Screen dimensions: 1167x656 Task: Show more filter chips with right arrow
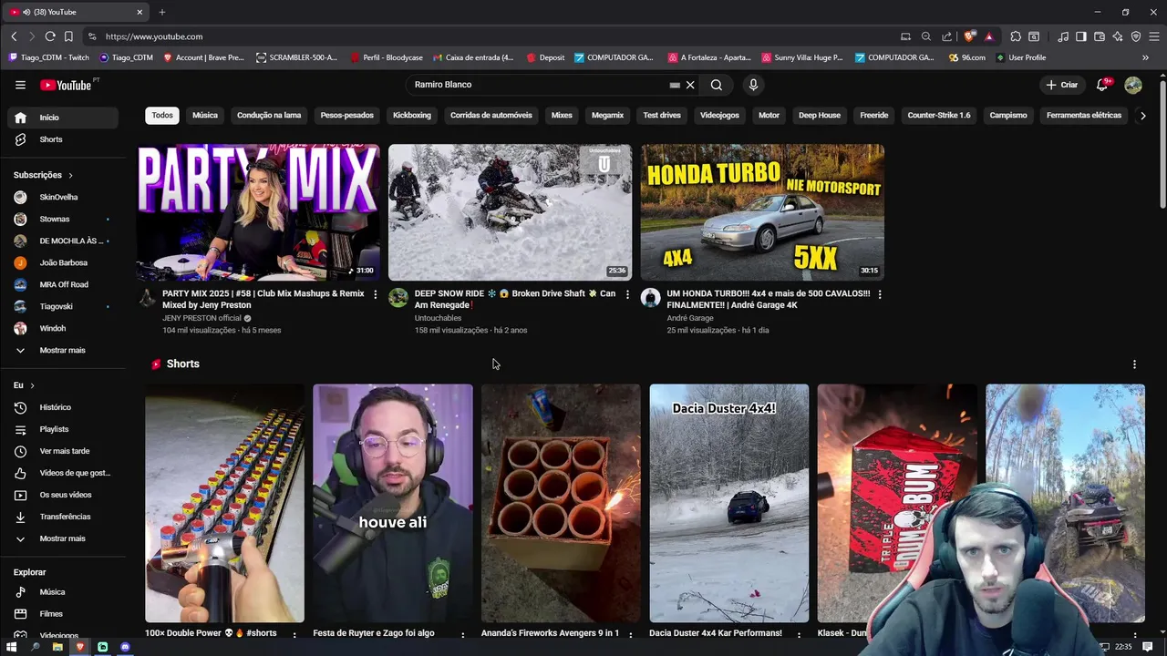coord(1143,116)
